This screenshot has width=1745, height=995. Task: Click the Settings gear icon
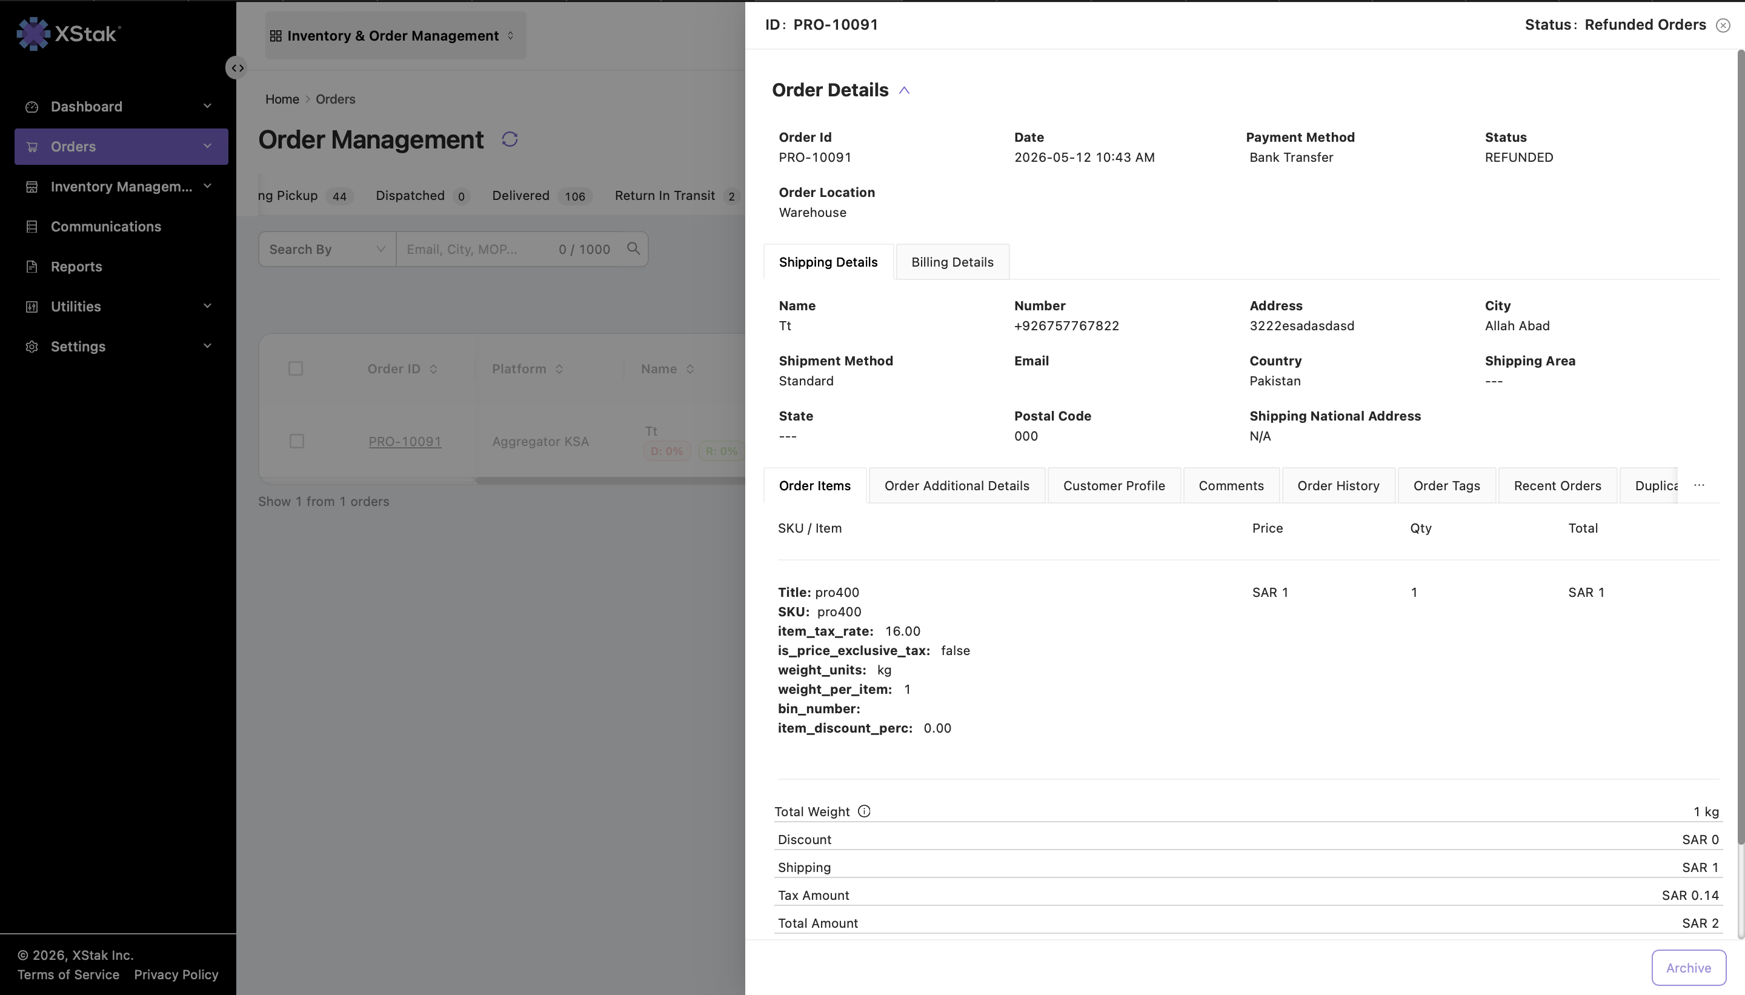pos(32,347)
